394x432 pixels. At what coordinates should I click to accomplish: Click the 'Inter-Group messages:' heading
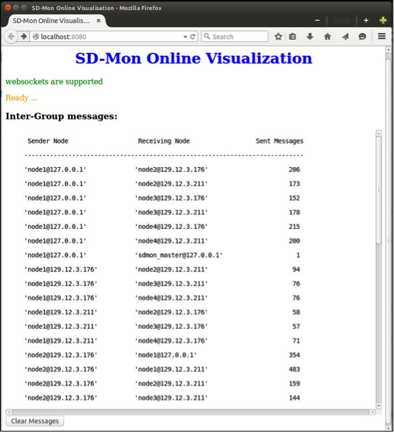coord(62,116)
